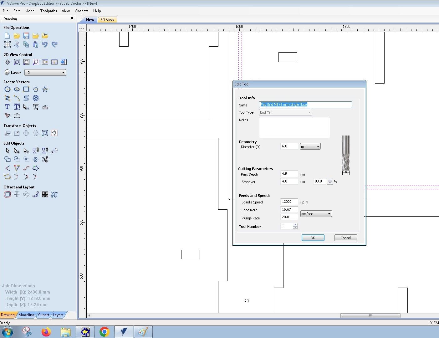Click the Redo arrow icon
439x338 pixels.
tap(54, 44)
